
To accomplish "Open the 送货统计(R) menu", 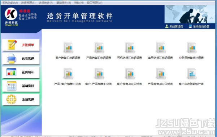I will (46, 3).
